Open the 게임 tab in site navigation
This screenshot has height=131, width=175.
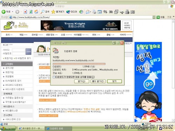pos(23,35)
